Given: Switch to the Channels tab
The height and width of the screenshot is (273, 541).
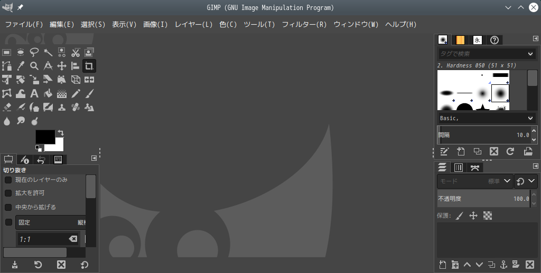Looking at the screenshot, I should [459, 168].
